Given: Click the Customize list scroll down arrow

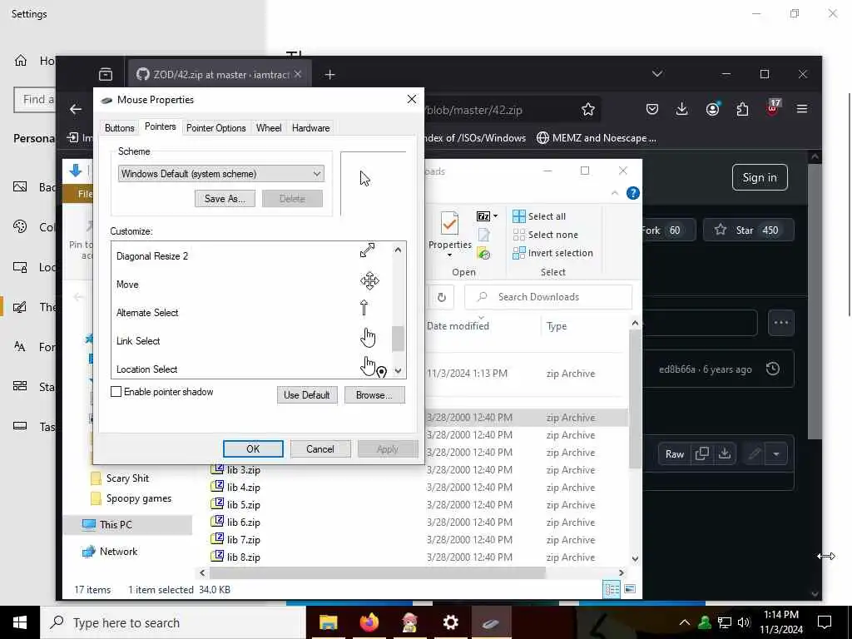Looking at the screenshot, I should (398, 370).
